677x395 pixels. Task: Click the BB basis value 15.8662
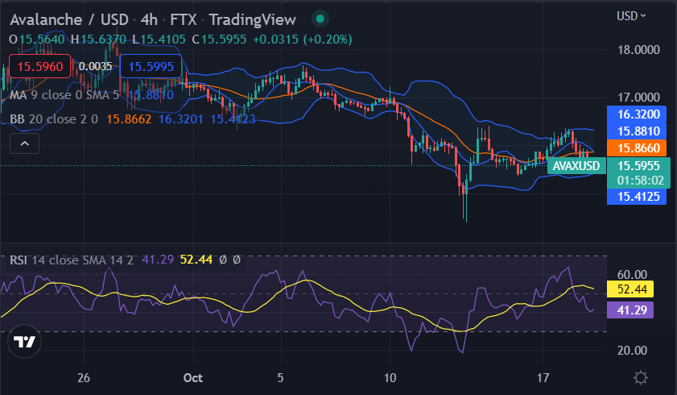[129, 118]
